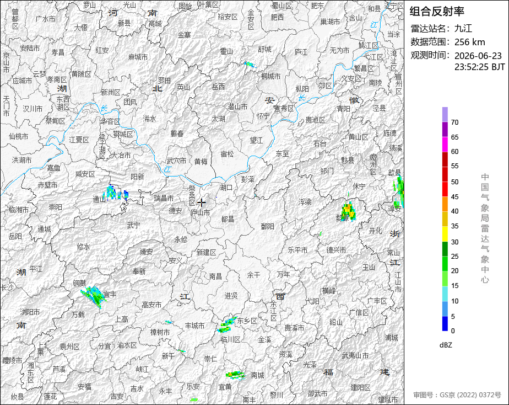Viewport: 509px width, 405px height.
Task: Click the 宿松 county label
Action: (x=227, y=154)
